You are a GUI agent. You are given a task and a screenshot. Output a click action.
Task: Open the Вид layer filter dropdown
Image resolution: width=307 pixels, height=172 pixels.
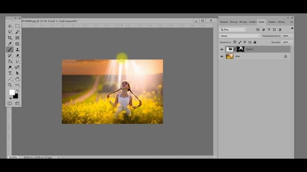233,30
